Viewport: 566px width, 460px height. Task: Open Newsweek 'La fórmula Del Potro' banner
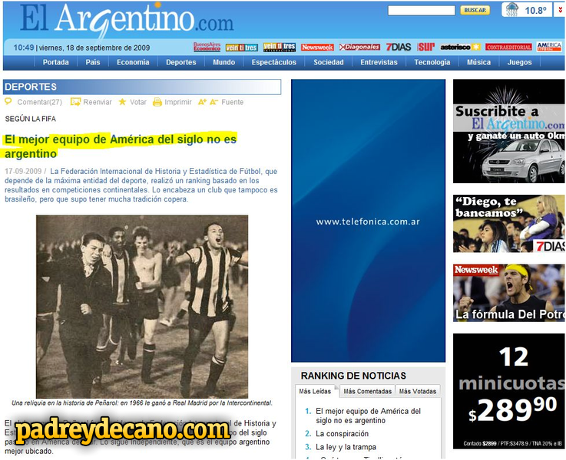(508, 293)
